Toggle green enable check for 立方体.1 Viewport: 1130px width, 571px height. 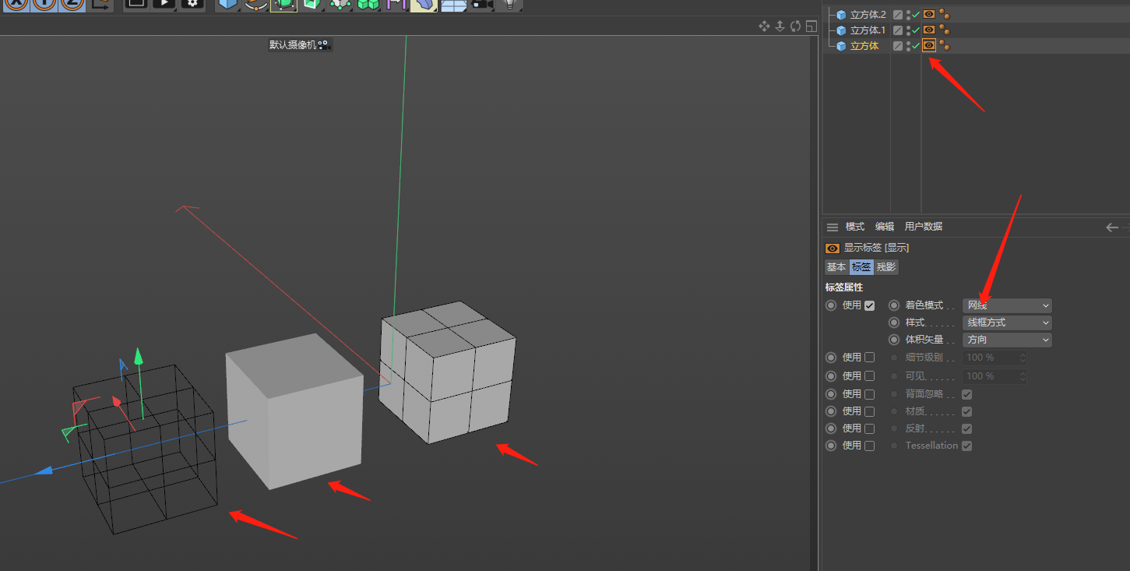click(916, 30)
